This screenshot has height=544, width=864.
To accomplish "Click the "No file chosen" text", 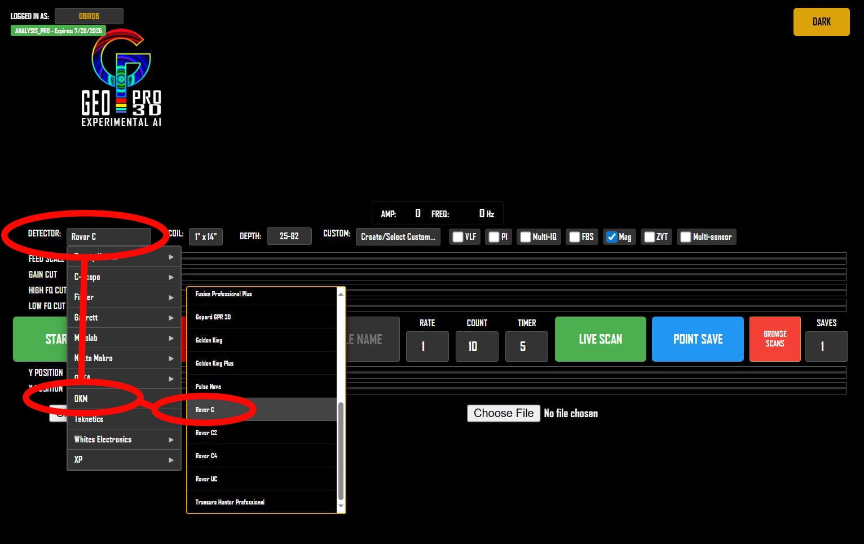I will [x=571, y=414].
